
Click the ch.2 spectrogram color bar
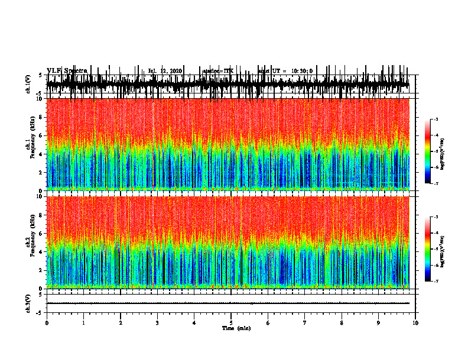[x=428, y=249]
